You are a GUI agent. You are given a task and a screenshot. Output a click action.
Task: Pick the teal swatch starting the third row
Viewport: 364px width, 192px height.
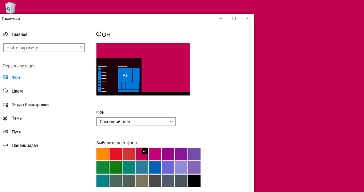(x=103, y=181)
